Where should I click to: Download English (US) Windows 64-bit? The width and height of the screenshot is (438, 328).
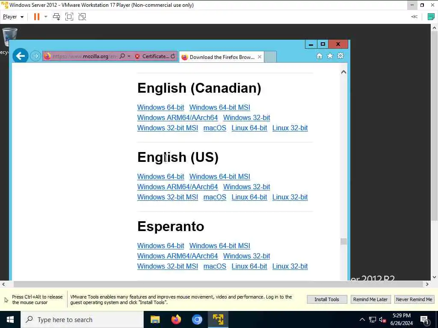(x=161, y=176)
